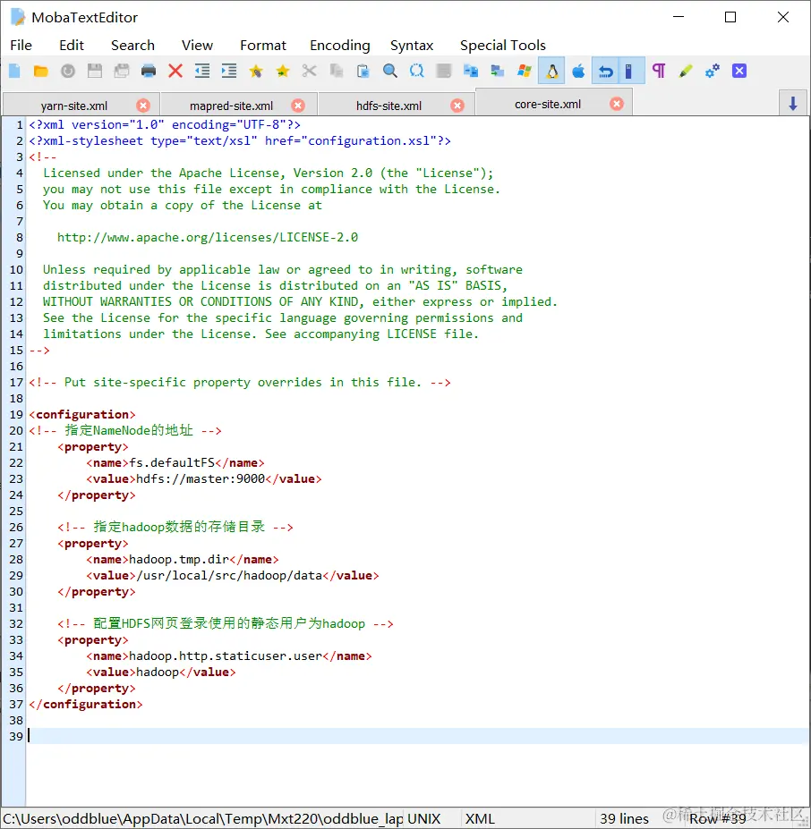Place cursor on empty line 39

pyautogui.click(x=418, y=737)
